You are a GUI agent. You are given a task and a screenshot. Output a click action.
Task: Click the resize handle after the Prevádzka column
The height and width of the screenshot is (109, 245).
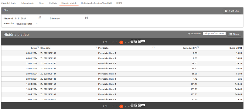pyautogui.click(x=153, y=47)
